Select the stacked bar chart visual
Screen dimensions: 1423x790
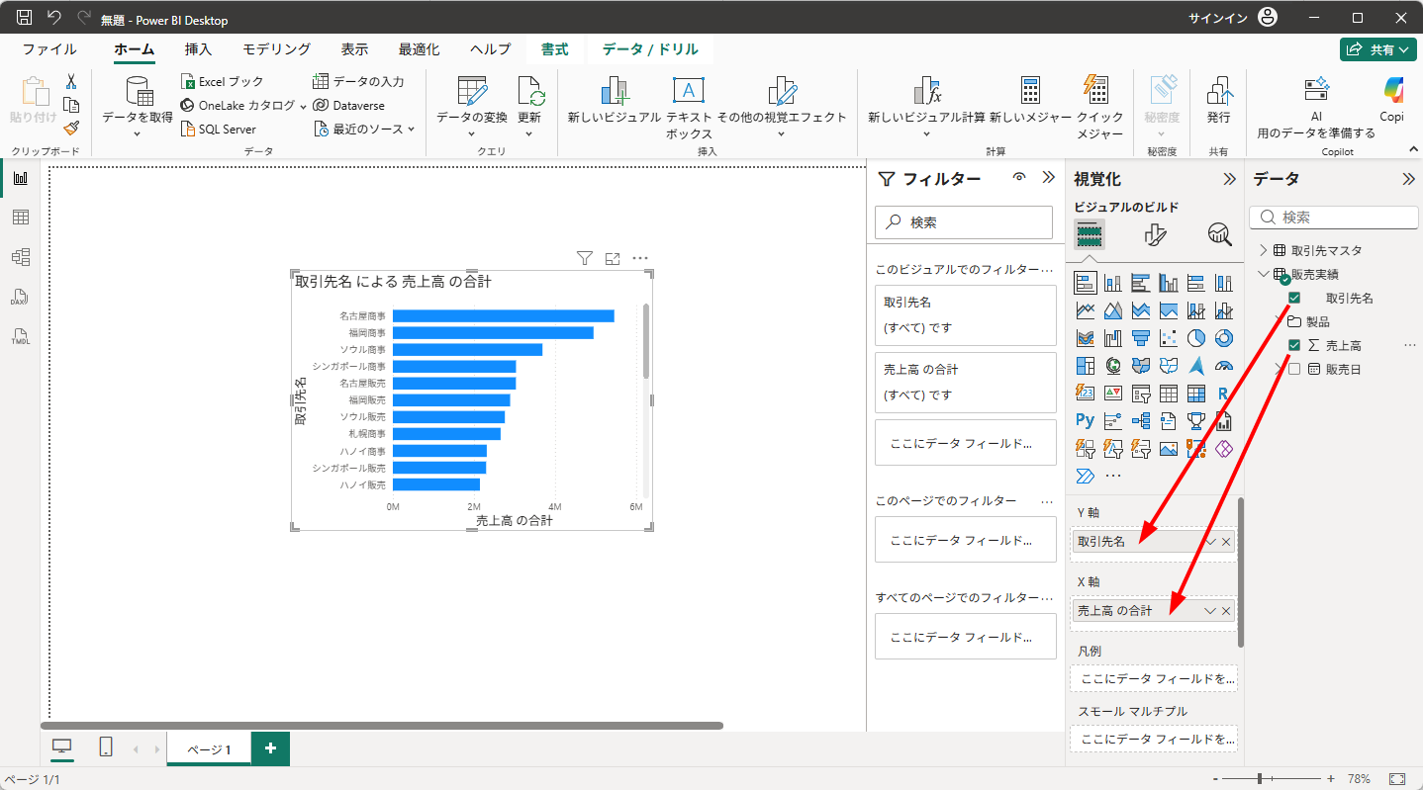1086,284
